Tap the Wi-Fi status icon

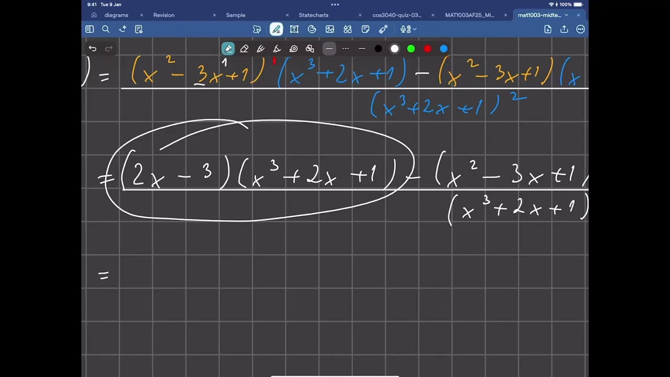pyautogui.click(x=551, y=4)
